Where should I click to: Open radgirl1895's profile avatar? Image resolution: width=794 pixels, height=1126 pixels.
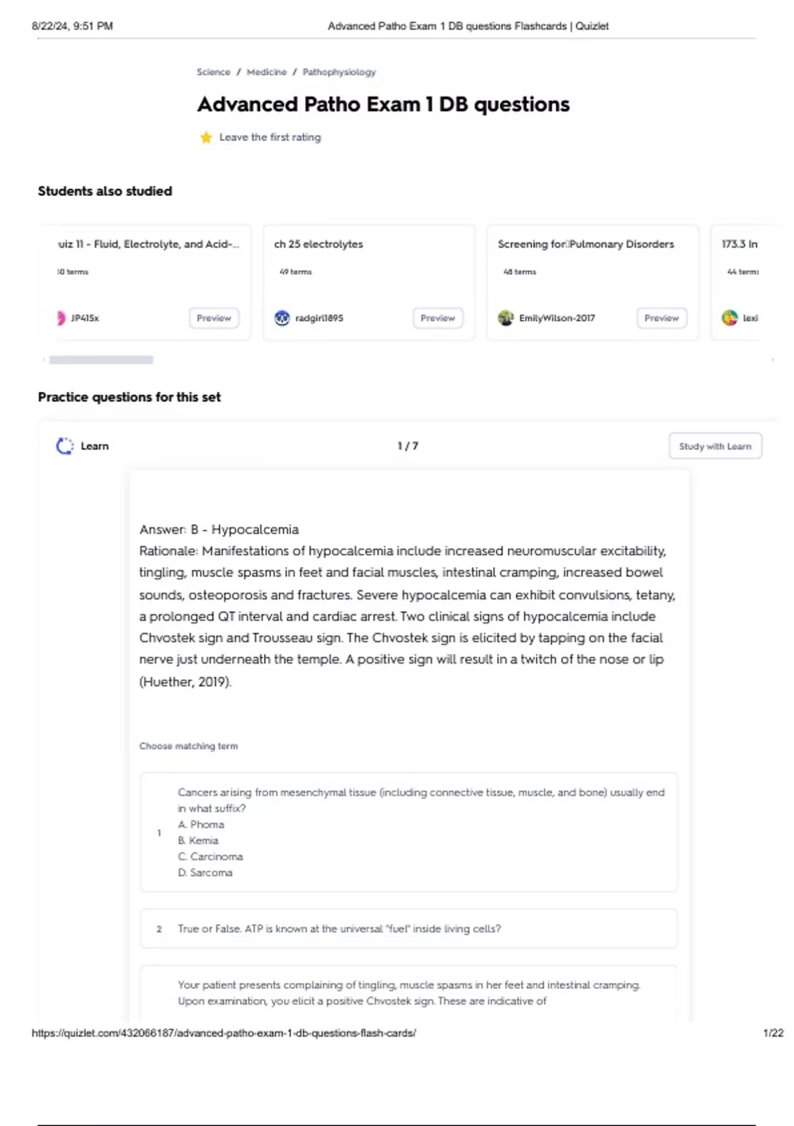click(x=282, y=318)
